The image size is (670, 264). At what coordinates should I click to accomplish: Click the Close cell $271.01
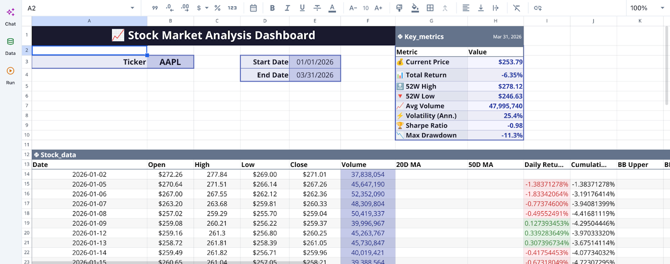pos(315,175)
